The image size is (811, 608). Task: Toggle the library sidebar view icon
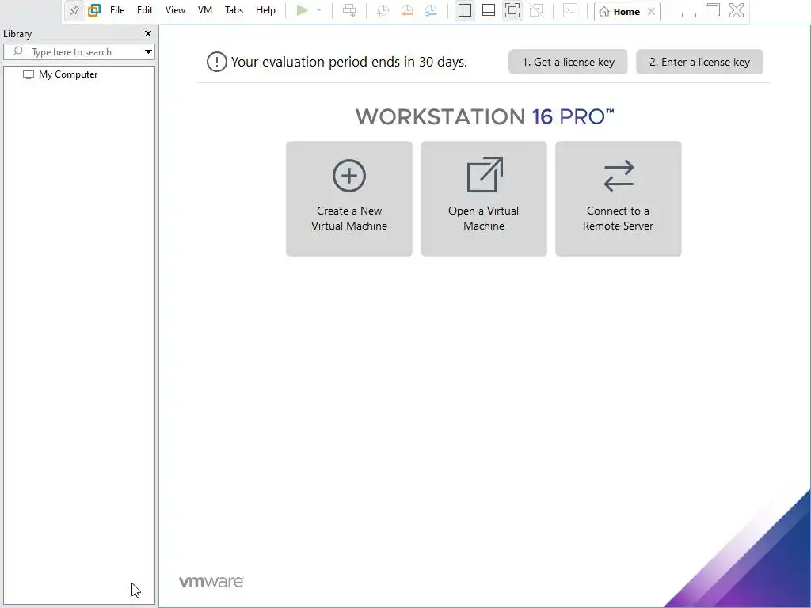(x=464, y=10)
